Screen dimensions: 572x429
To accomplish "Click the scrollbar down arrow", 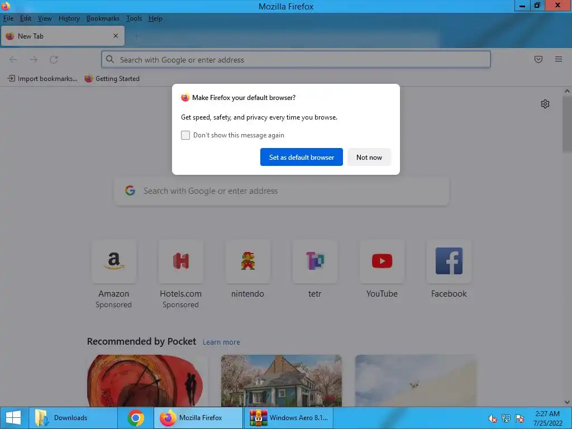I will pos(567,402).
